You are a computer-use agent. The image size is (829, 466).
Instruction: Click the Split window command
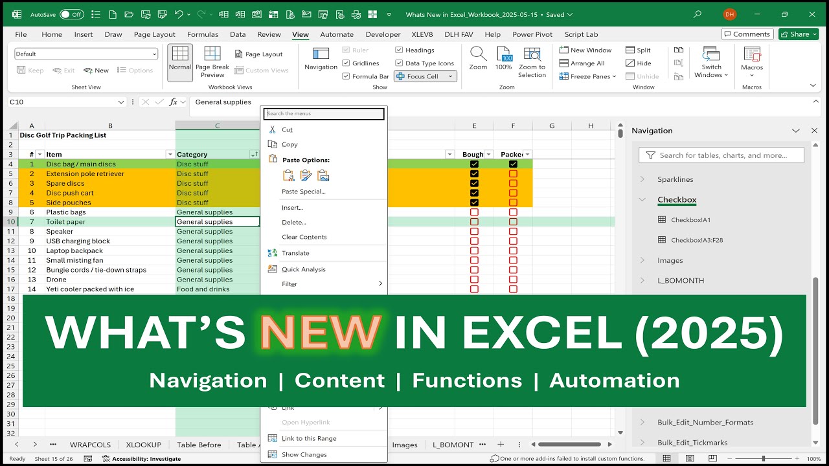click(x=639, y=50)
